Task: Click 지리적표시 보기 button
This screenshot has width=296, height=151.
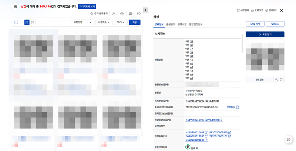Action: click(x=87, y=6)
